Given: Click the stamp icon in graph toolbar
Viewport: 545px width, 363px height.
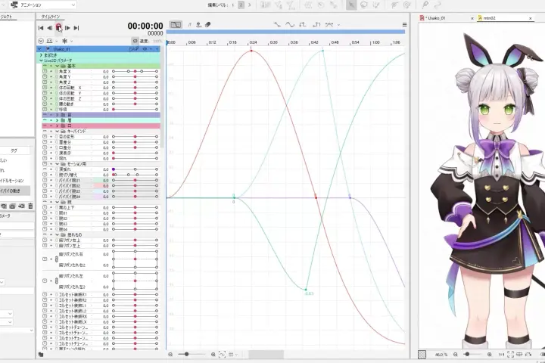Looking at the screenshot, I should click(199, 25).
